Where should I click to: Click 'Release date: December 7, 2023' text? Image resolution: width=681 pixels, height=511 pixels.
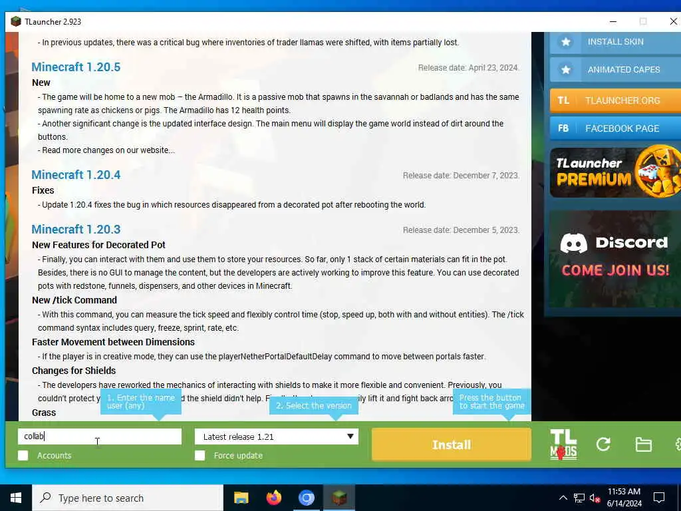coord(461,176)
